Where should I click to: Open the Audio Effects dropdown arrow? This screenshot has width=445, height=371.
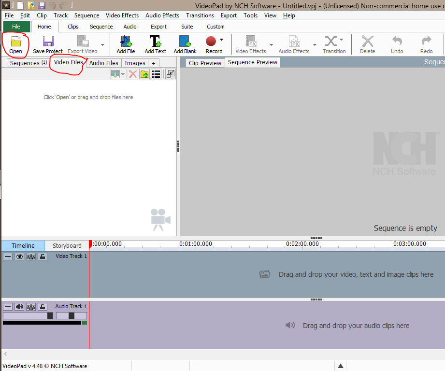point(315,45)
